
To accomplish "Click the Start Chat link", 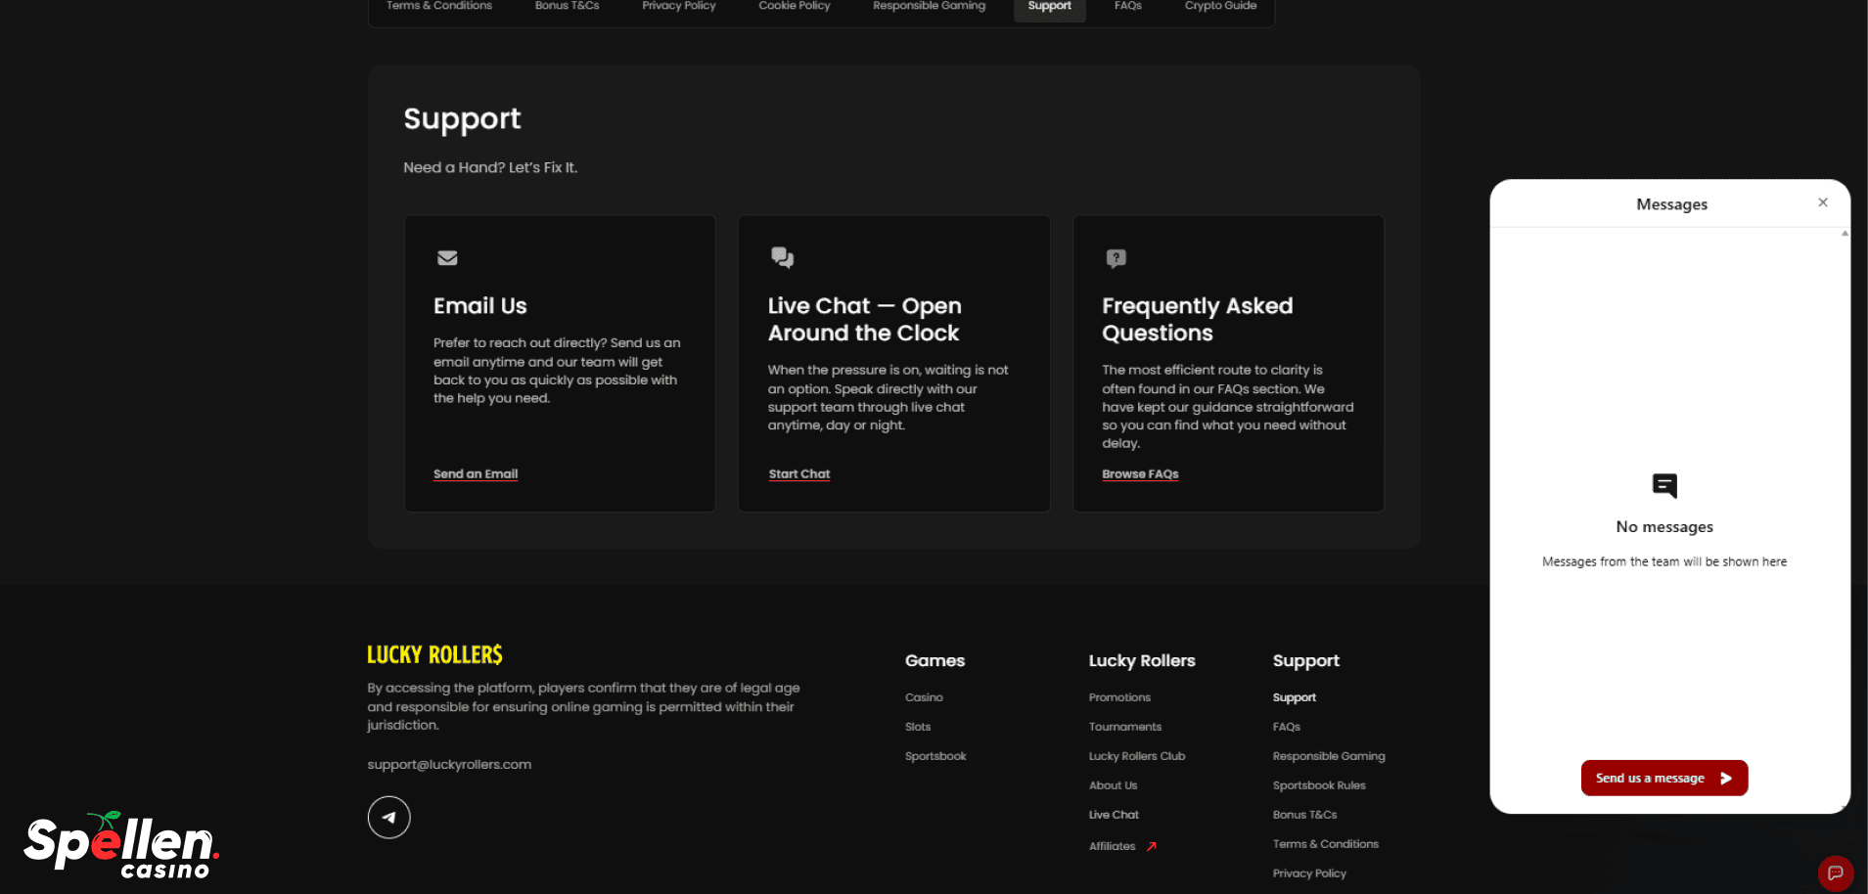I will pos(799,474).
